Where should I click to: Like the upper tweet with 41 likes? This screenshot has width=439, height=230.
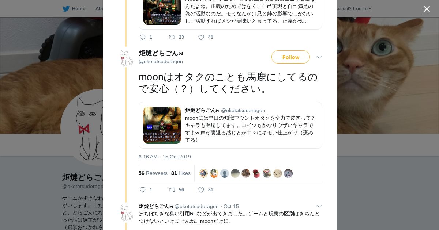201,37
